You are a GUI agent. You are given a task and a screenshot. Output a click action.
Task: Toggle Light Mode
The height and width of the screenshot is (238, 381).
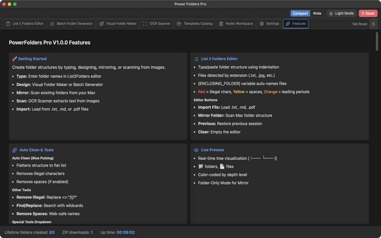341,13
